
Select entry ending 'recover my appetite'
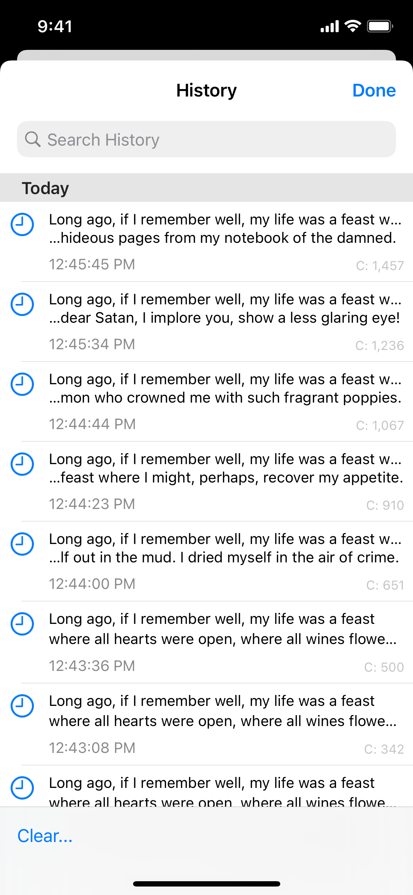click(x=206, y=481)
